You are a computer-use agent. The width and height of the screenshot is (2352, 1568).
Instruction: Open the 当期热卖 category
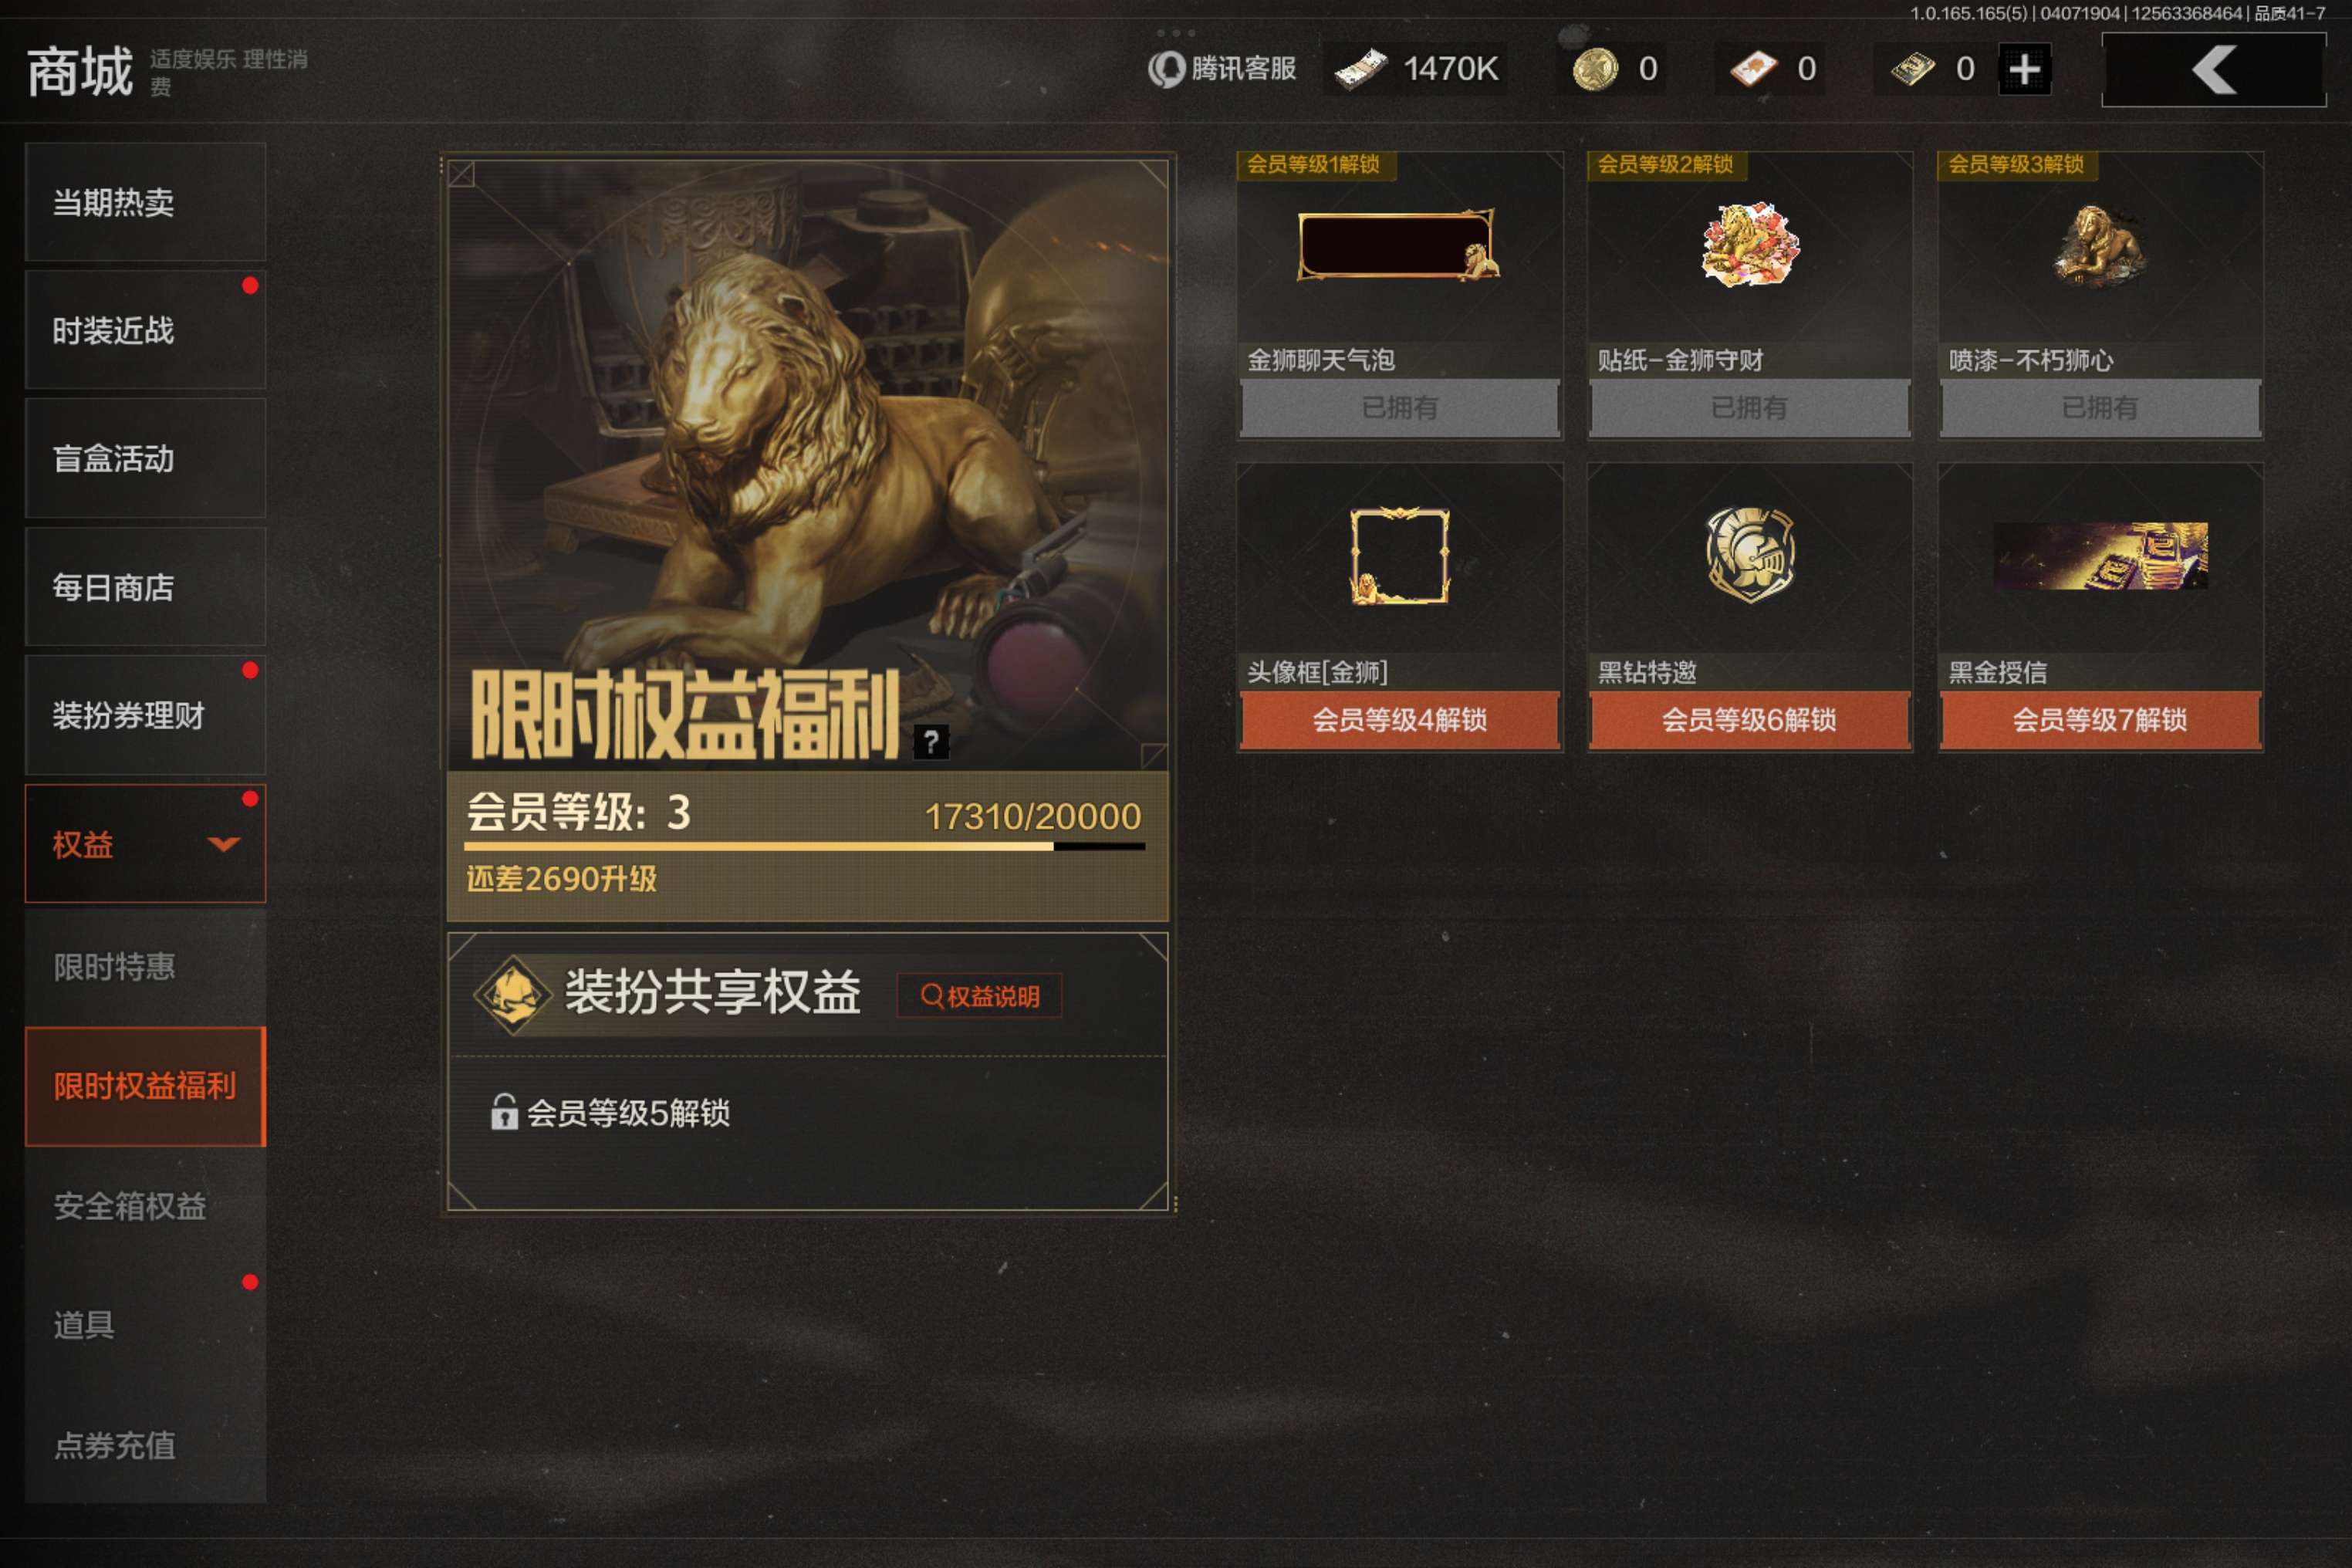pyautogui.click(x=145, y=202)
